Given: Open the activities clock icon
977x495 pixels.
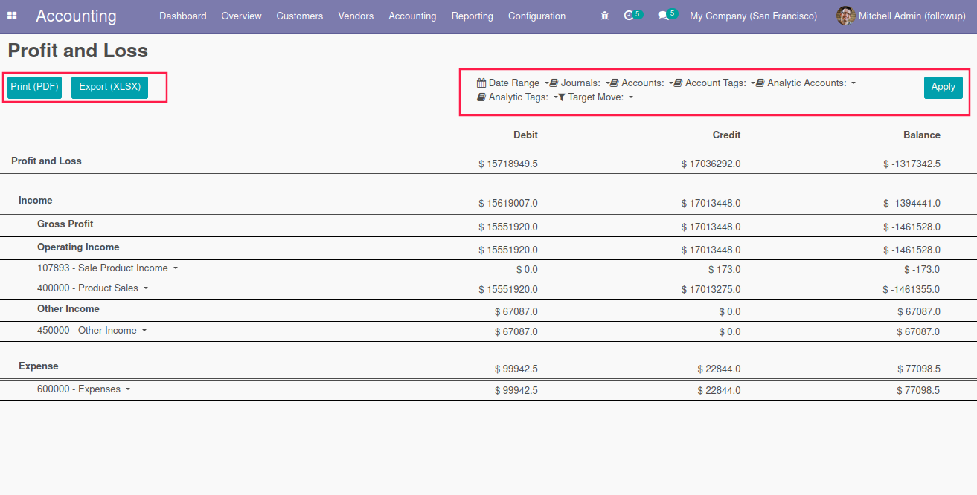Looking at the screenshot, I should tap(629, 16).
